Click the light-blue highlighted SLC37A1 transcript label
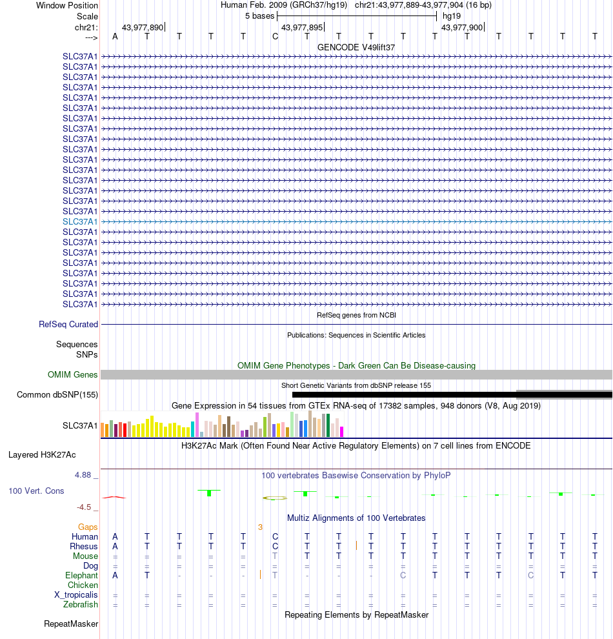613x639 pixels. click(80, 221)
